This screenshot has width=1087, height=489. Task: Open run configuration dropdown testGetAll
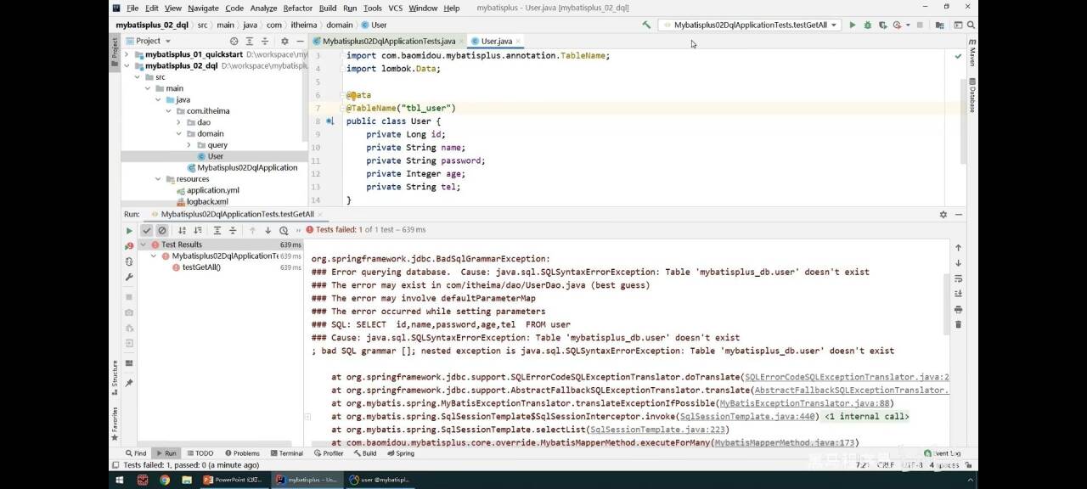[750, 25]
